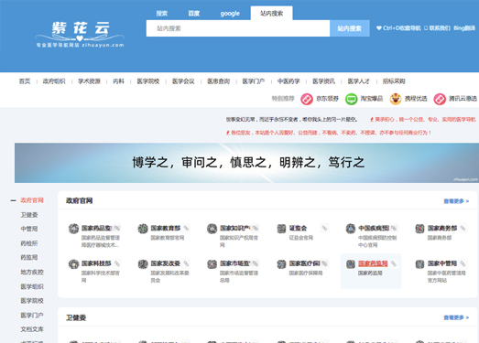Open the 医患查询 nav menu item
The height and width of the screenshot is (343, 479).
point(218,81)
